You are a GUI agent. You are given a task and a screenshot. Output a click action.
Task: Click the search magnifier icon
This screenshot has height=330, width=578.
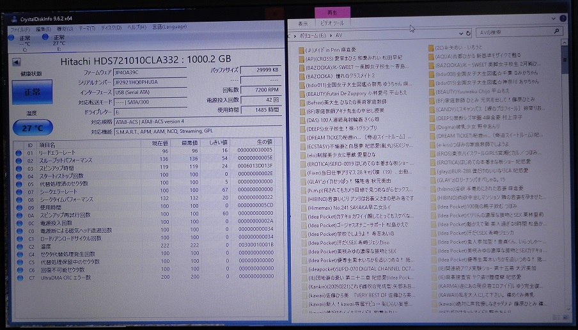tap(557, 31)
